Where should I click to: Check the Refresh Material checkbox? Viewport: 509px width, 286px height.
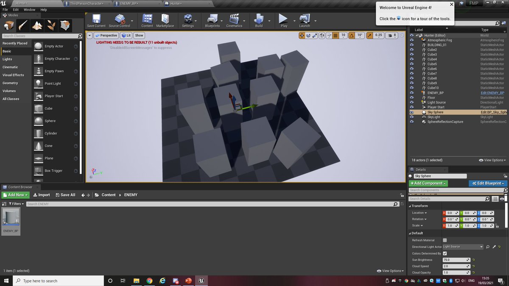[x=445, y=240]
